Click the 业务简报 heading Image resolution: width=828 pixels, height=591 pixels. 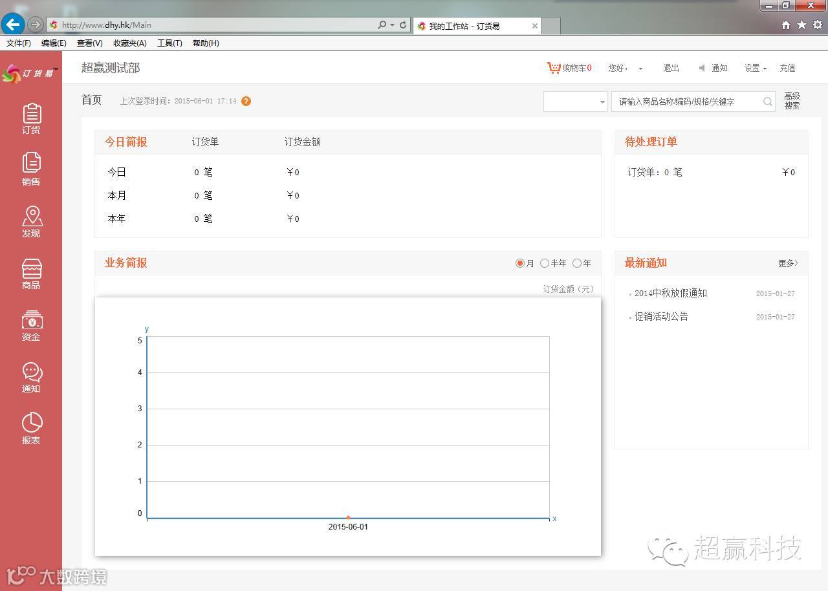(x=125, y=263)
